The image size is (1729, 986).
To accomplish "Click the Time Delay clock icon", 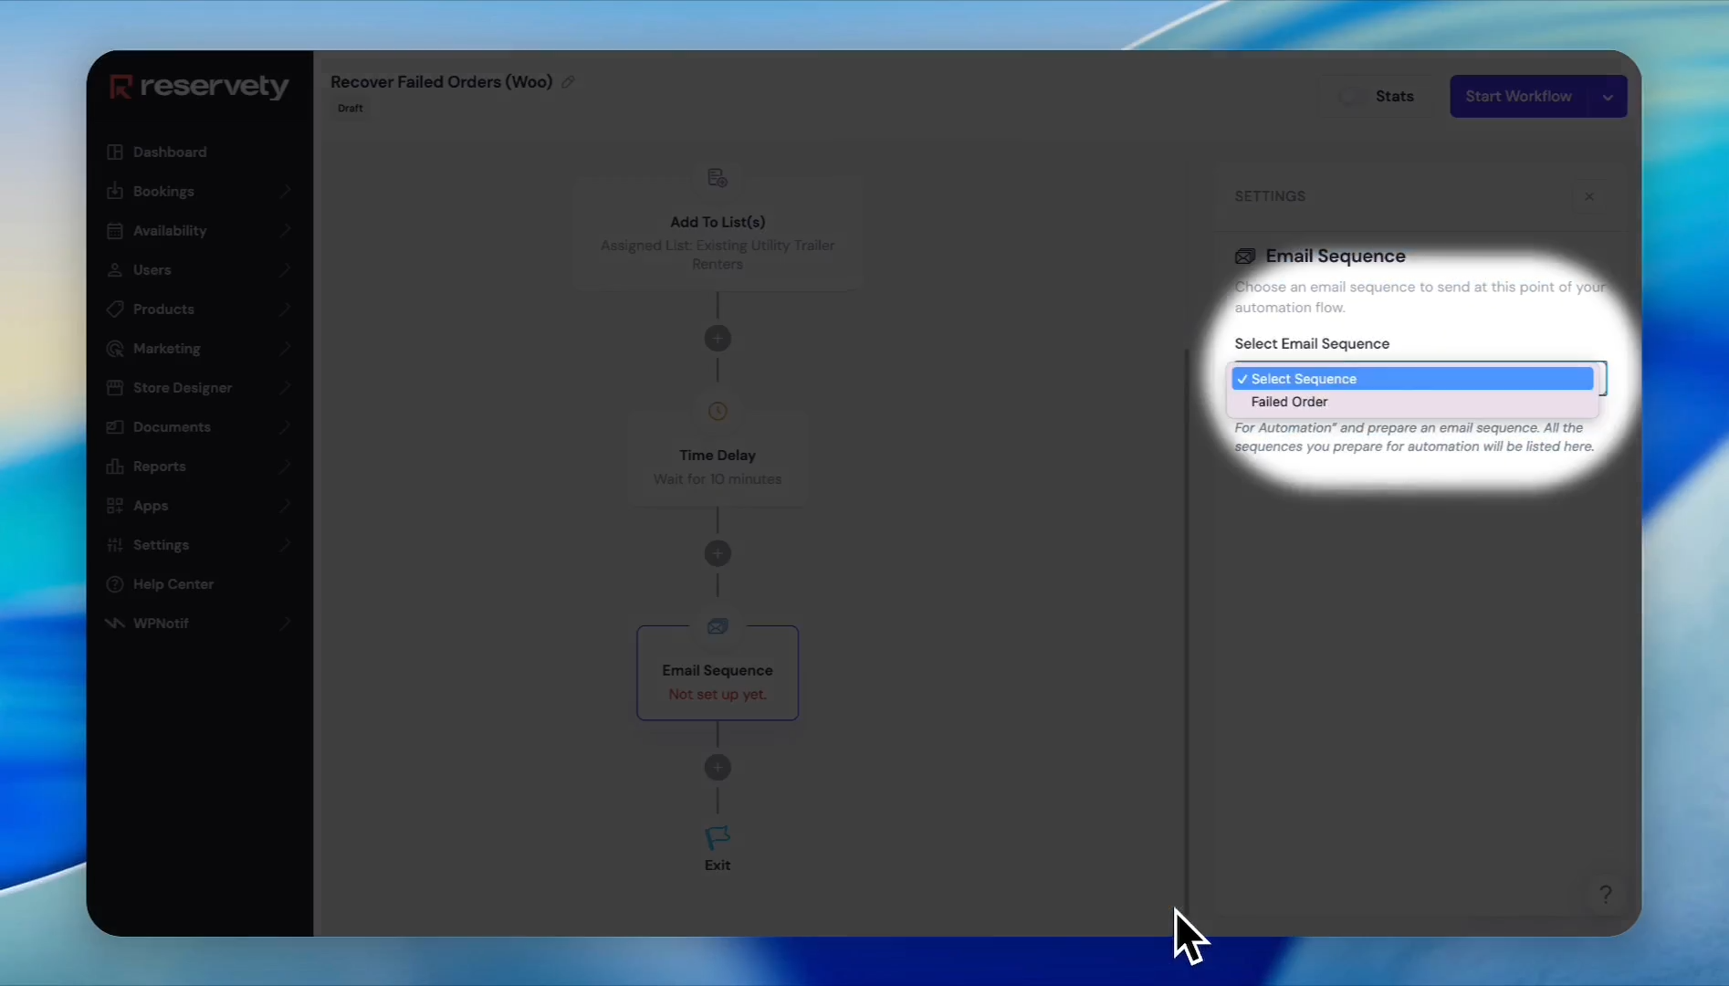I will [x=718, y=411].
